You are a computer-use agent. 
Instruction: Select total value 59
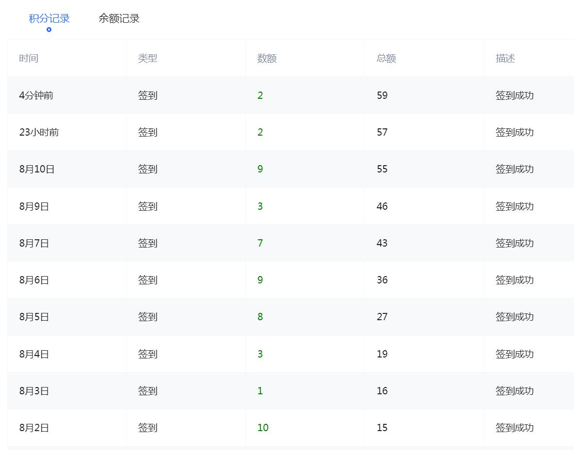point(382,95)
